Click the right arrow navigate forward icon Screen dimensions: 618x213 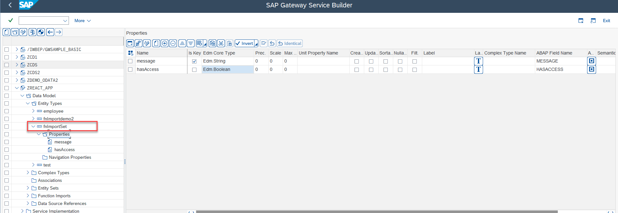pyautogui.click(x=58, y=32)
